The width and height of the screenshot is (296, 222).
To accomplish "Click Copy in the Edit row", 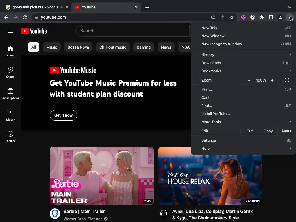I will pos(268,131).
